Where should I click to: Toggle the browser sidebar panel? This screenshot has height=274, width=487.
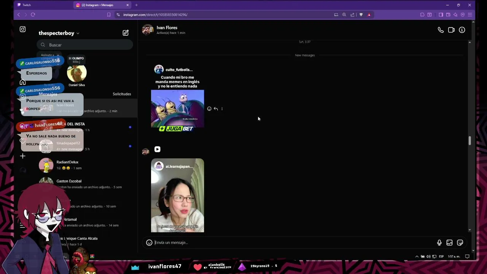coord(441,14)
